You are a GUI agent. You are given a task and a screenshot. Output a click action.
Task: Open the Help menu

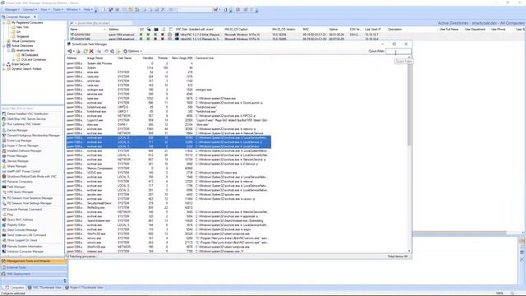coord(87,9)
